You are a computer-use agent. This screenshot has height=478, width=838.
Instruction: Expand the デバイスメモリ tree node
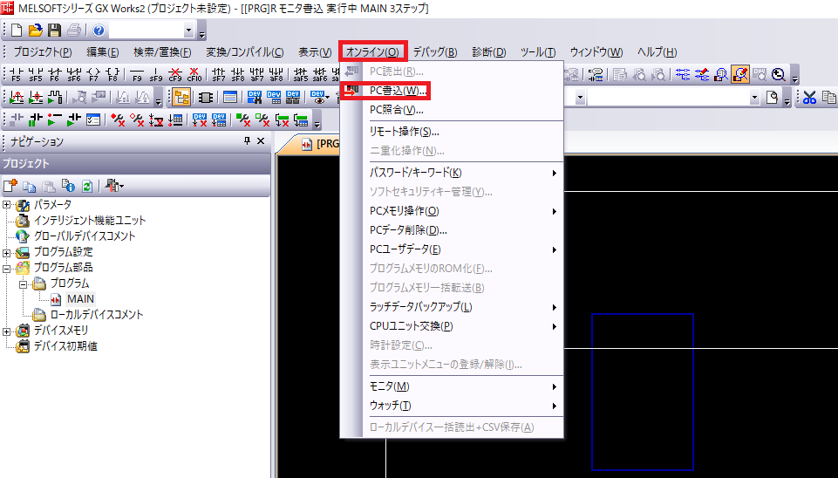pyautogui.click(x=6, y=331)
